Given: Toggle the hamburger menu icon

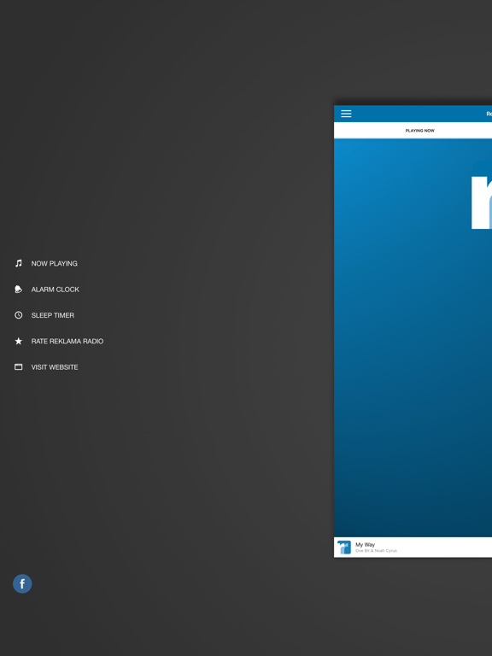Looking at the screenshot, I should pos(346,114).
